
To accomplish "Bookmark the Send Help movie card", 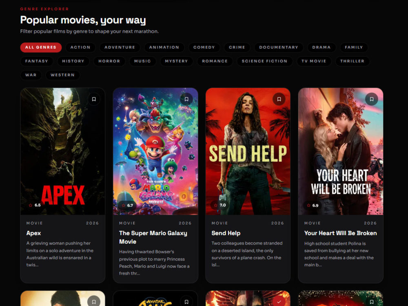I will [x=279, y=99].
